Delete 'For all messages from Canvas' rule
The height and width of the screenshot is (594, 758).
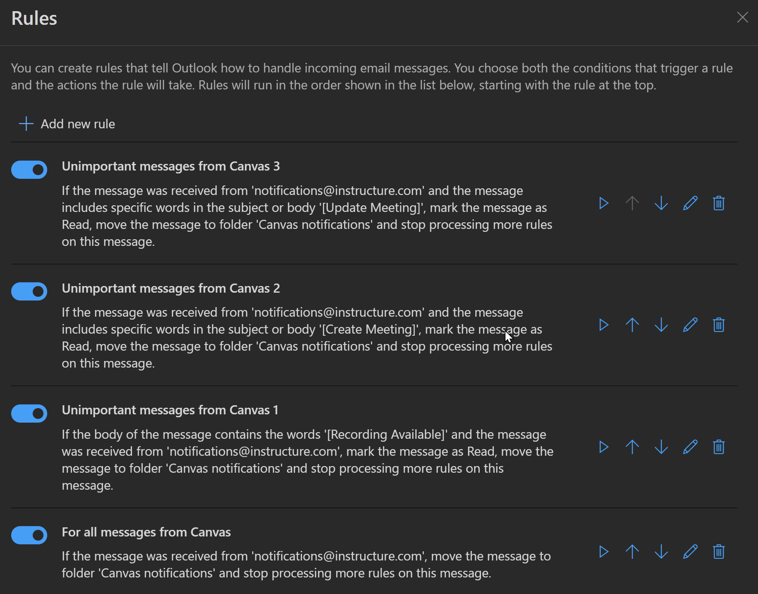point(719,552)
